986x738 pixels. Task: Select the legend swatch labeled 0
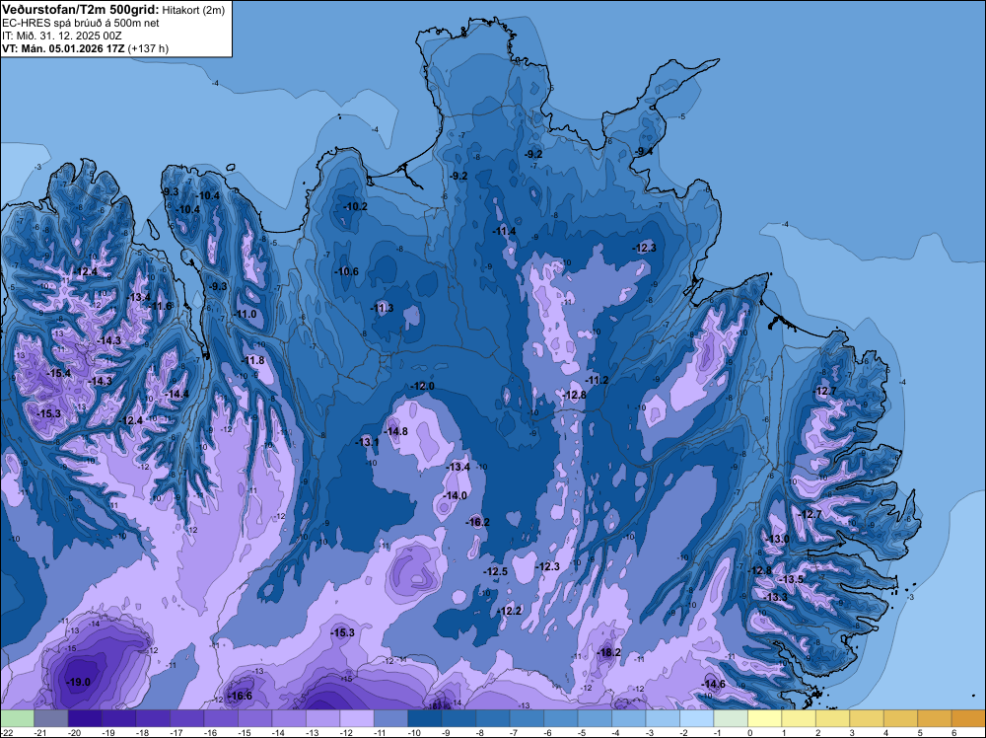pos(764,718)
